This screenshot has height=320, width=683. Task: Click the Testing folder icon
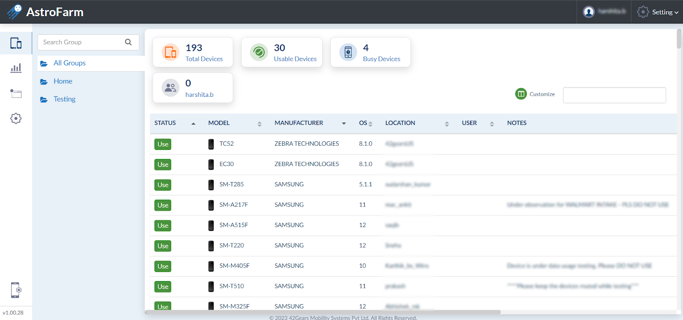tap(44, 99)
